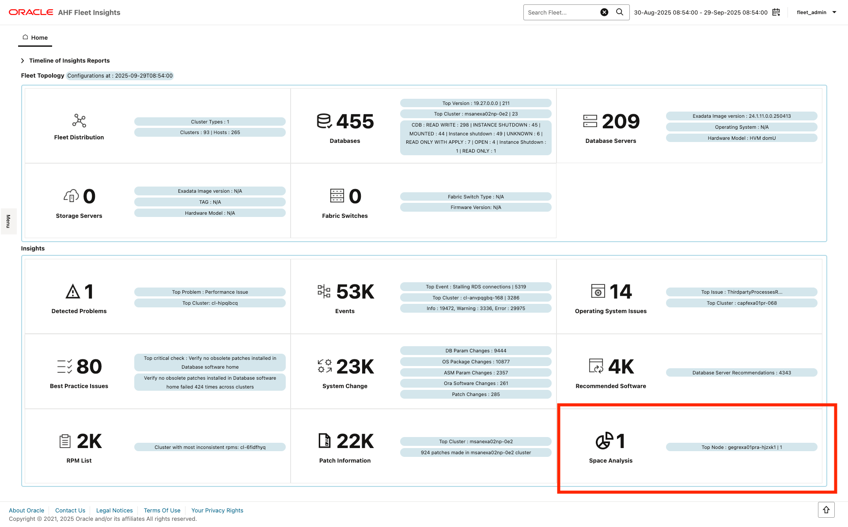Select the Patch Information document icon
Viewport: 848px width, 527px height.
point(324,441)
